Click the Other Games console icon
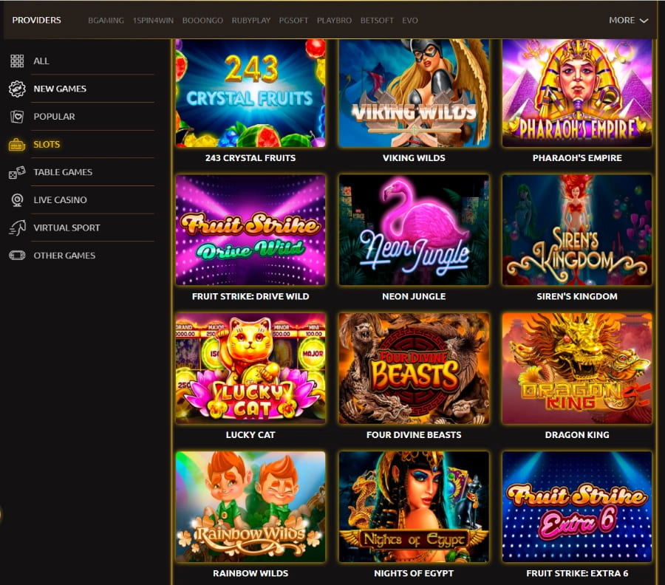665x585 pixels. tap(17, 256)
